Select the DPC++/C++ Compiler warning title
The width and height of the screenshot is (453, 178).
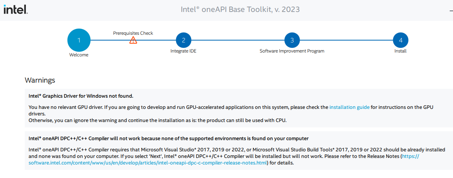169,138
